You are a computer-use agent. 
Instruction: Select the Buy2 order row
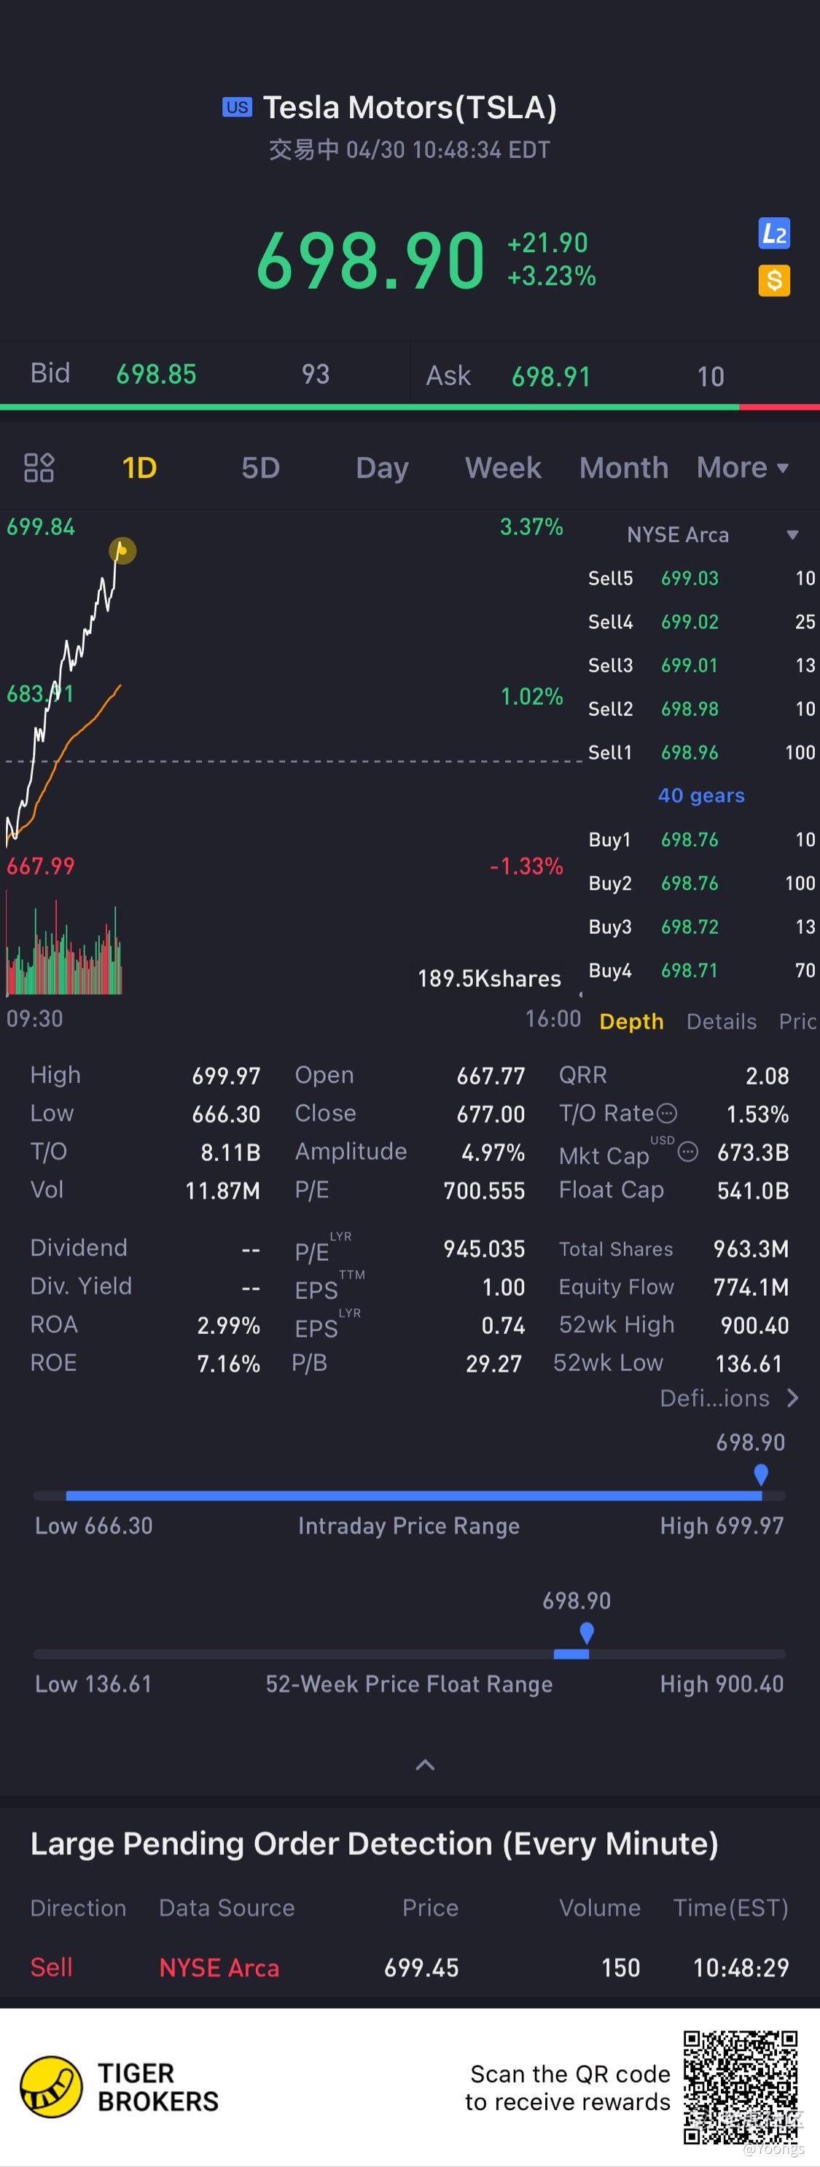(701, 883)
